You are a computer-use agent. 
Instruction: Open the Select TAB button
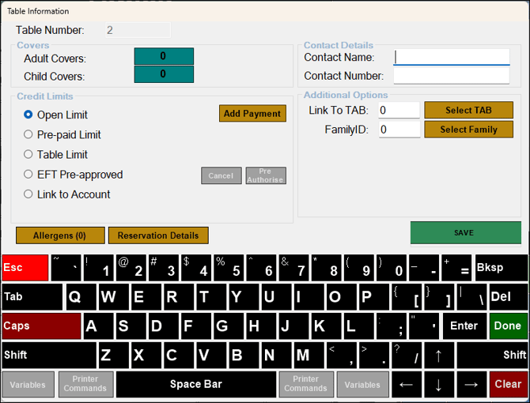pyautogui.click(x=468, y=110)
